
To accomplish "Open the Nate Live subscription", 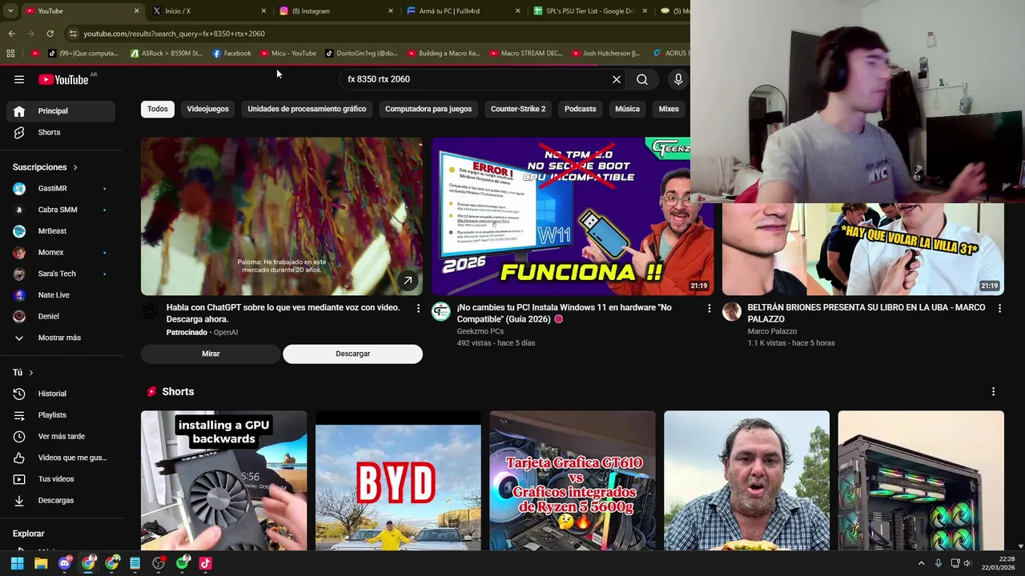I will [x=61, y=295].
